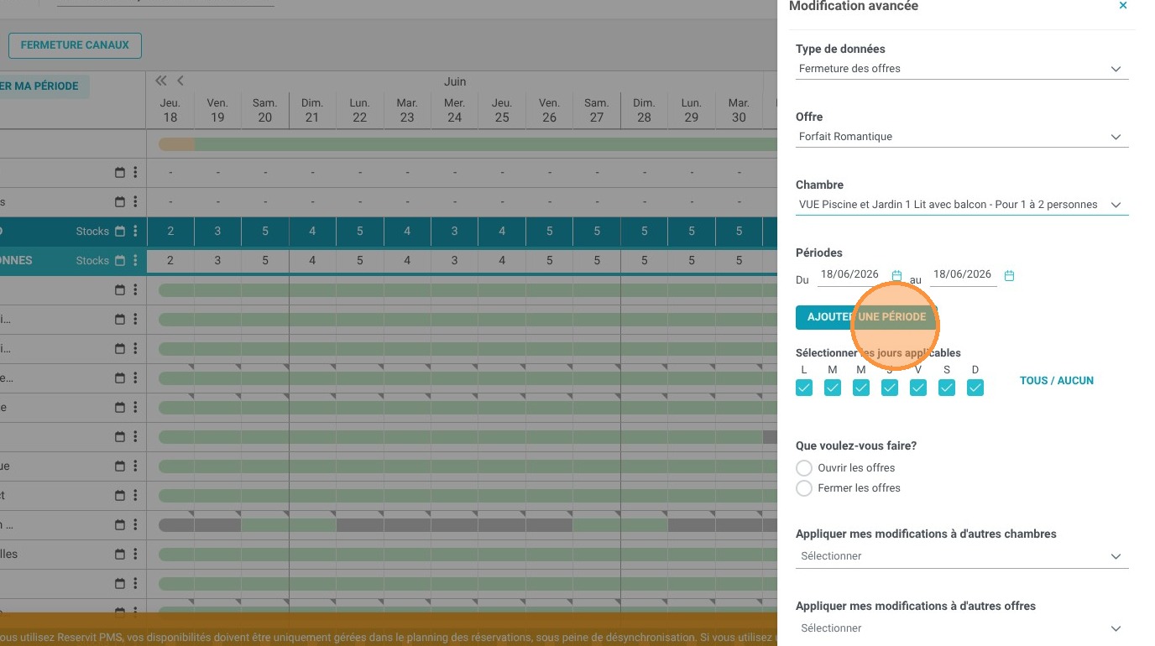Open the Type de données dropdown

tap(962, 69)
